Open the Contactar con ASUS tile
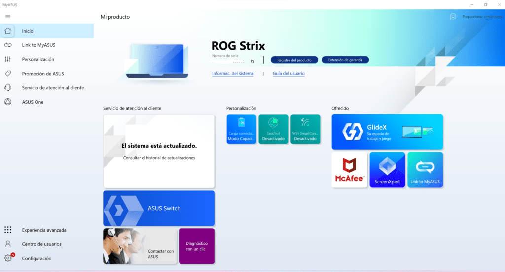This screenshot has width=505, height=272. coord(140,246)
